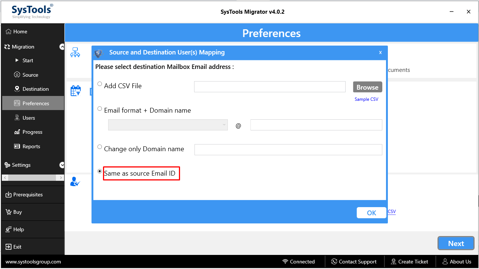This screenshot has width=479, height=269.
Task: Click the Home icon in sidebar
Action: (x=9, y=32)
